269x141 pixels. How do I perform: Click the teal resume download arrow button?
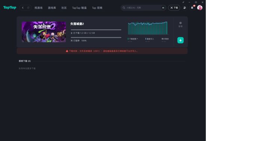click(180, 40)
